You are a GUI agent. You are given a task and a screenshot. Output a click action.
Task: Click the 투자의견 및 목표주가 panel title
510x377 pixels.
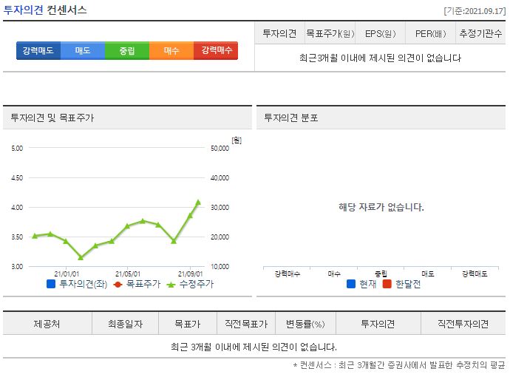click(x=52, y=118)
